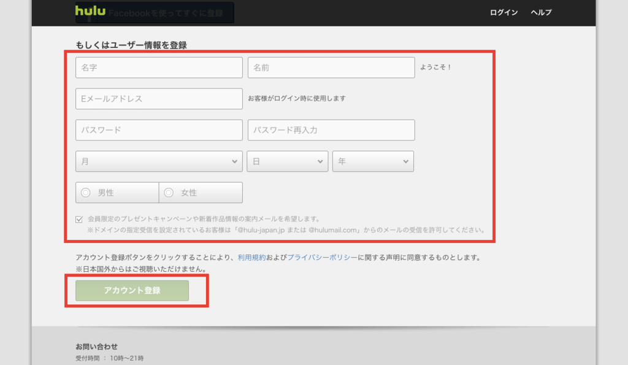Focus the 名字 input field

159,67
